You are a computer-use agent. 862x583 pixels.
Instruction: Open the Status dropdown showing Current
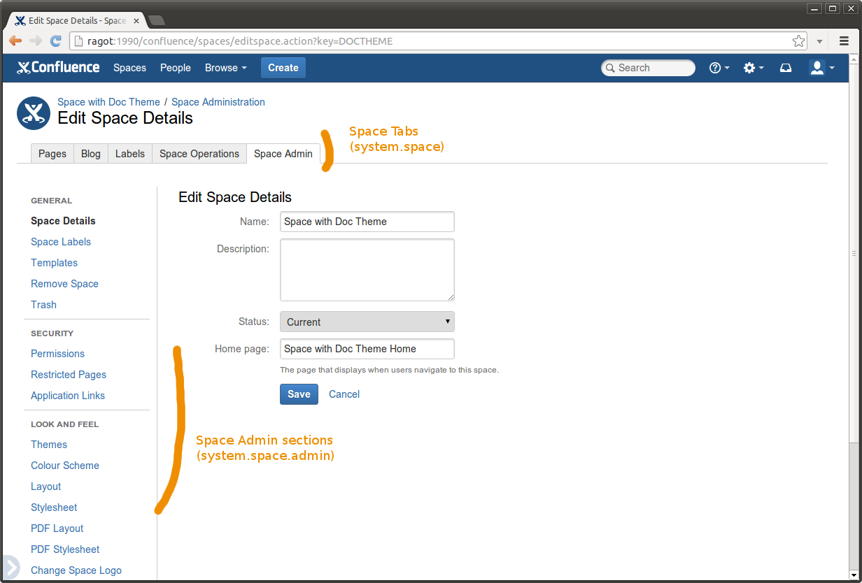367,322
